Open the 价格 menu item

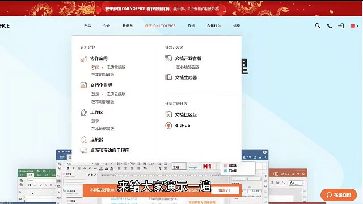(x=191, y=26)
